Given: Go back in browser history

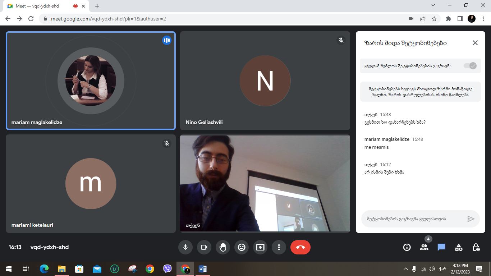Looking at the screenshot, I should click(x=8, y=19).
